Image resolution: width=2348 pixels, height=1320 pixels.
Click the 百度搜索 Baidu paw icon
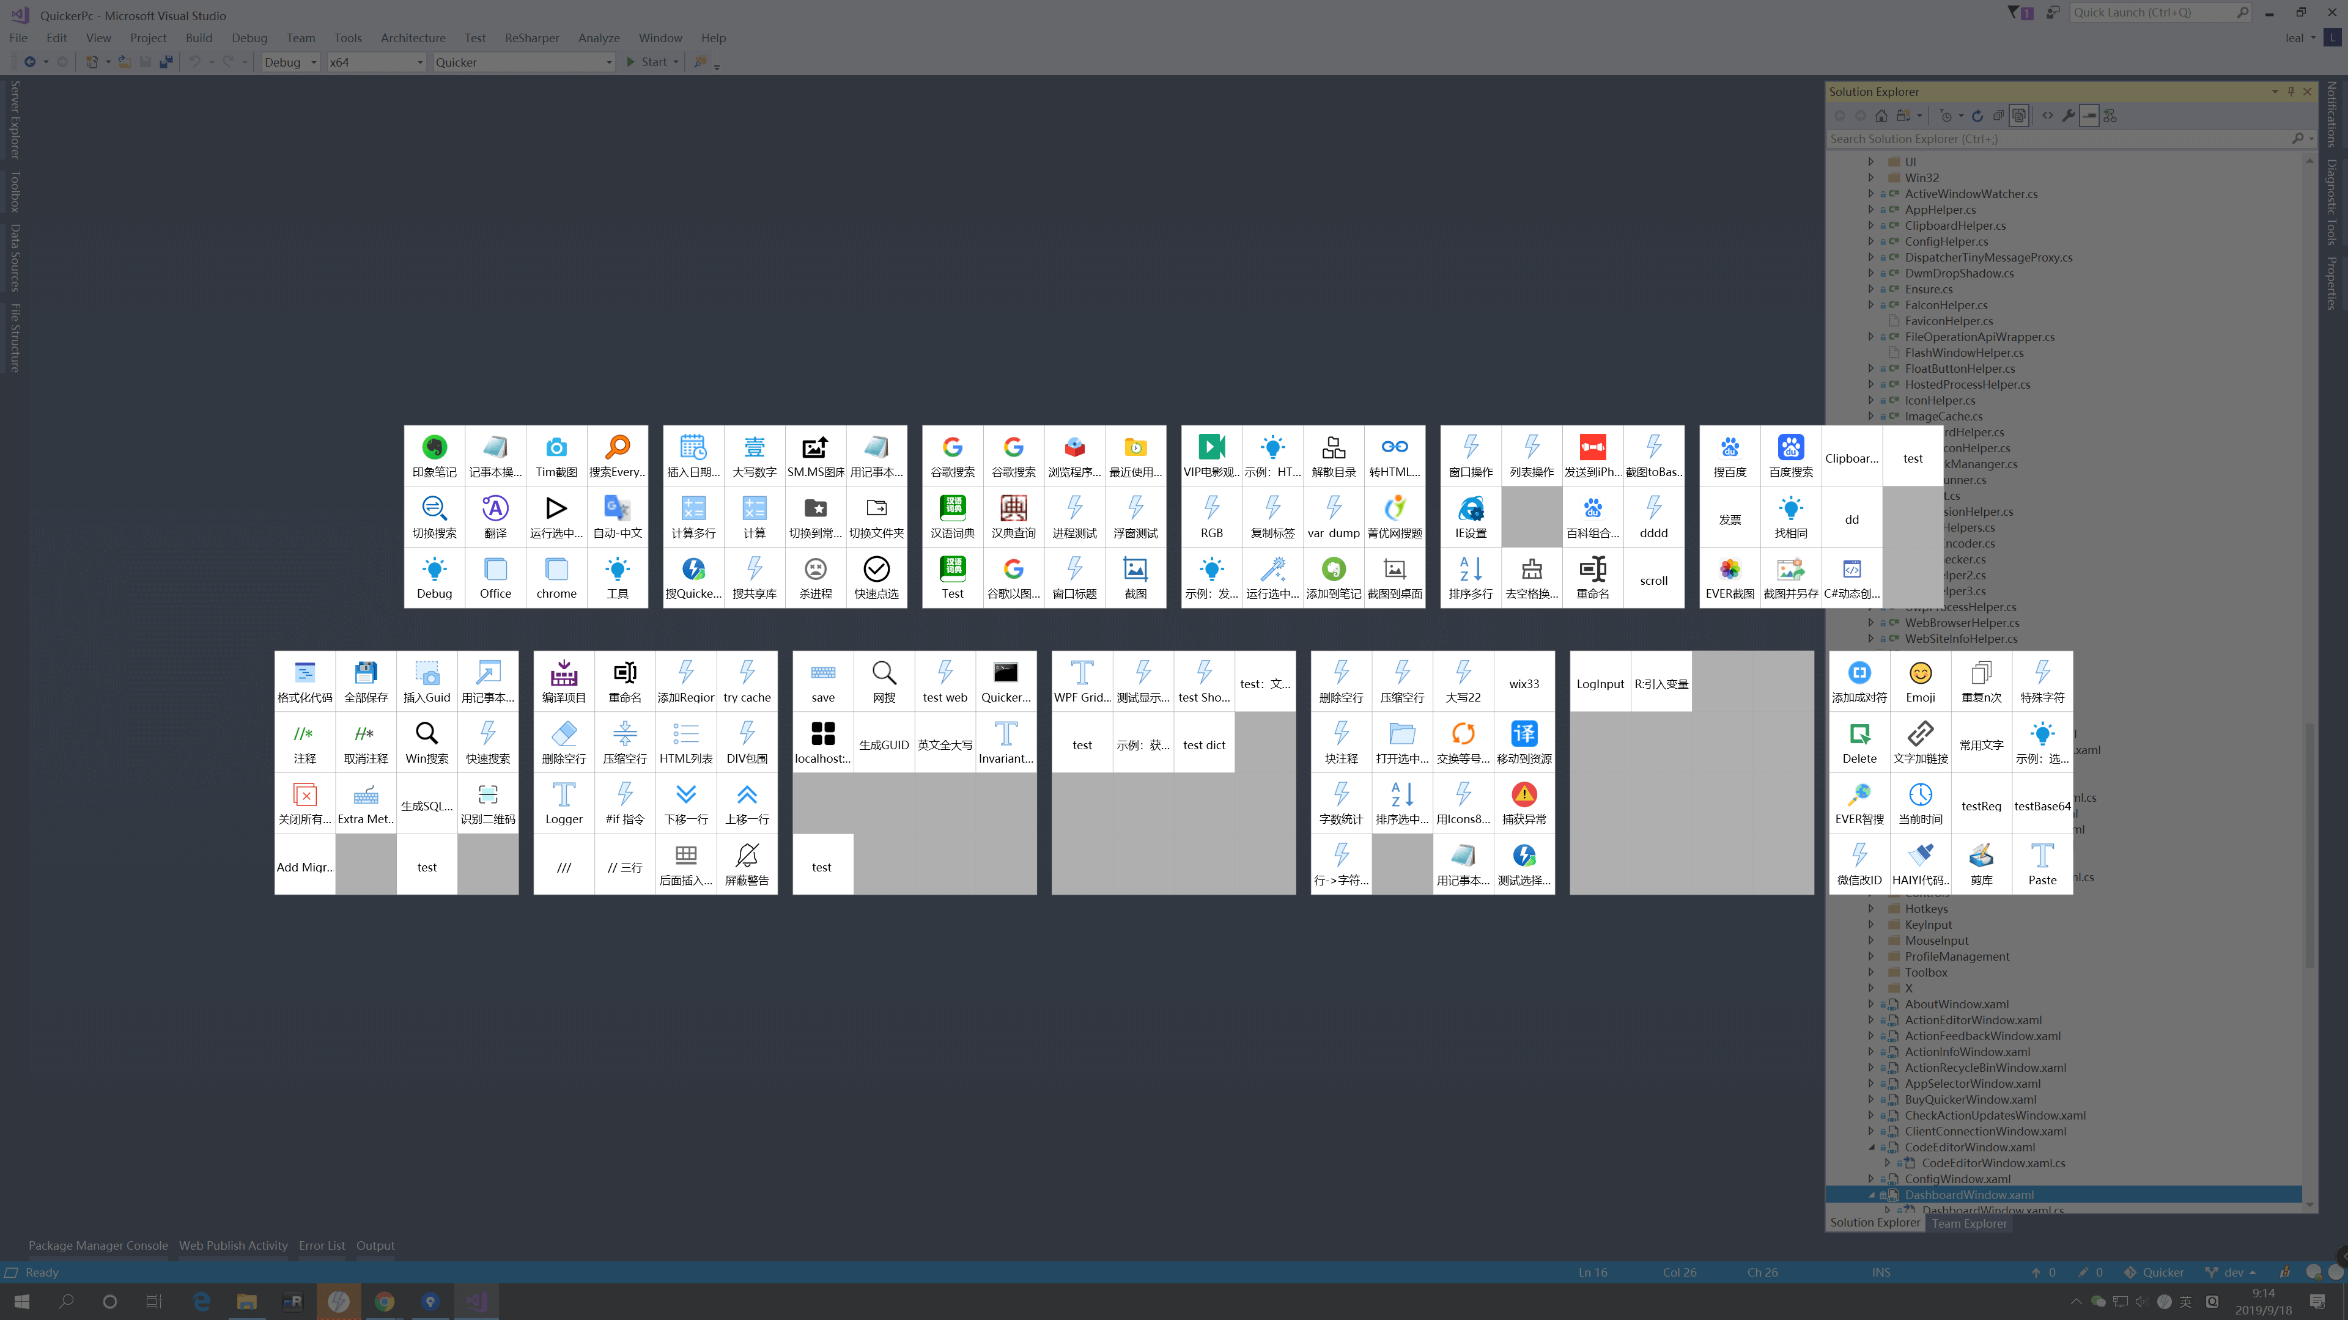pos(1790,447)
